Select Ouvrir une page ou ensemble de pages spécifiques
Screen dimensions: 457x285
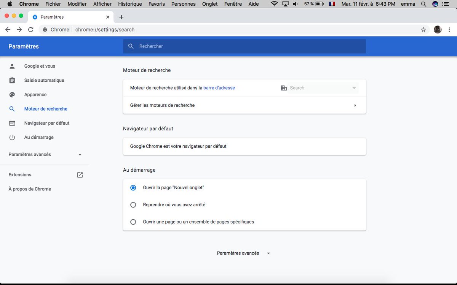[133, 222]
